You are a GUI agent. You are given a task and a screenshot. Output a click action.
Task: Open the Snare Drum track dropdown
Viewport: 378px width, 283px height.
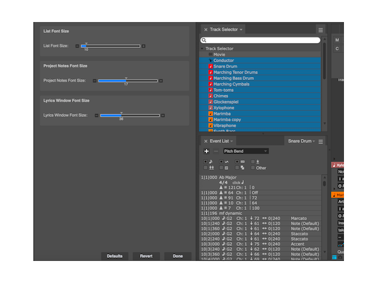(x=301, y=141)
